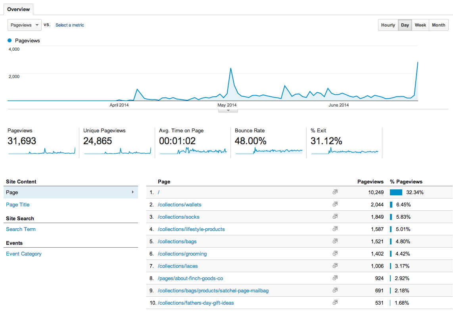453x311 pixels.
Task: Switch to the Overview tab
Action: click(18, 9)
